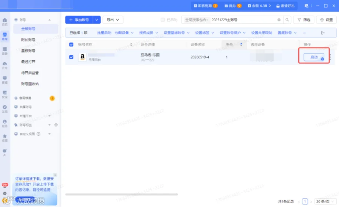Sort by the 序号 column arrows

point(241,44)
